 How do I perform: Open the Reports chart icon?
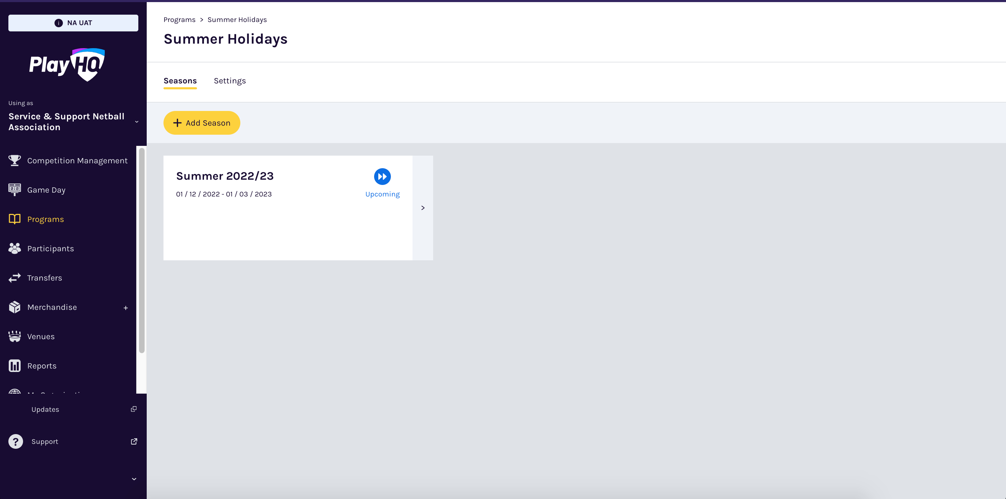click(14, 366)
